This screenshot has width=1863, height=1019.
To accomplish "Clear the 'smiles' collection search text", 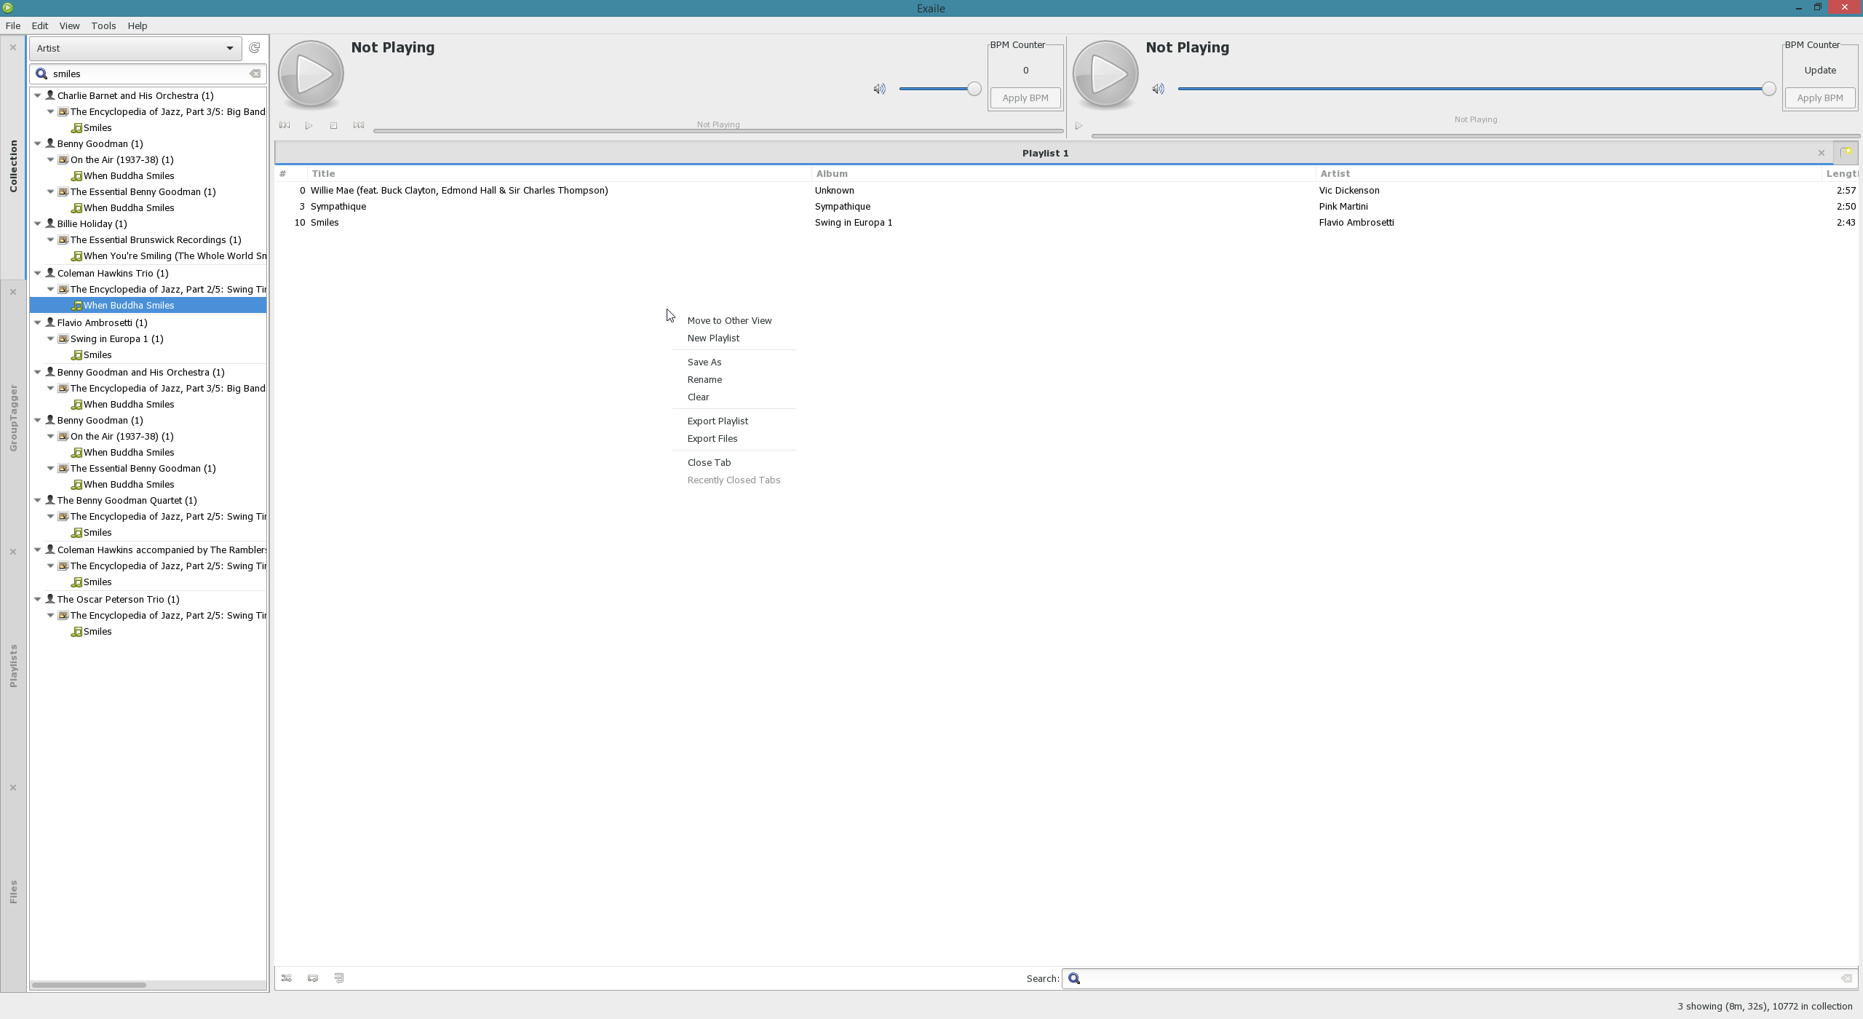I will pos(255,74).
